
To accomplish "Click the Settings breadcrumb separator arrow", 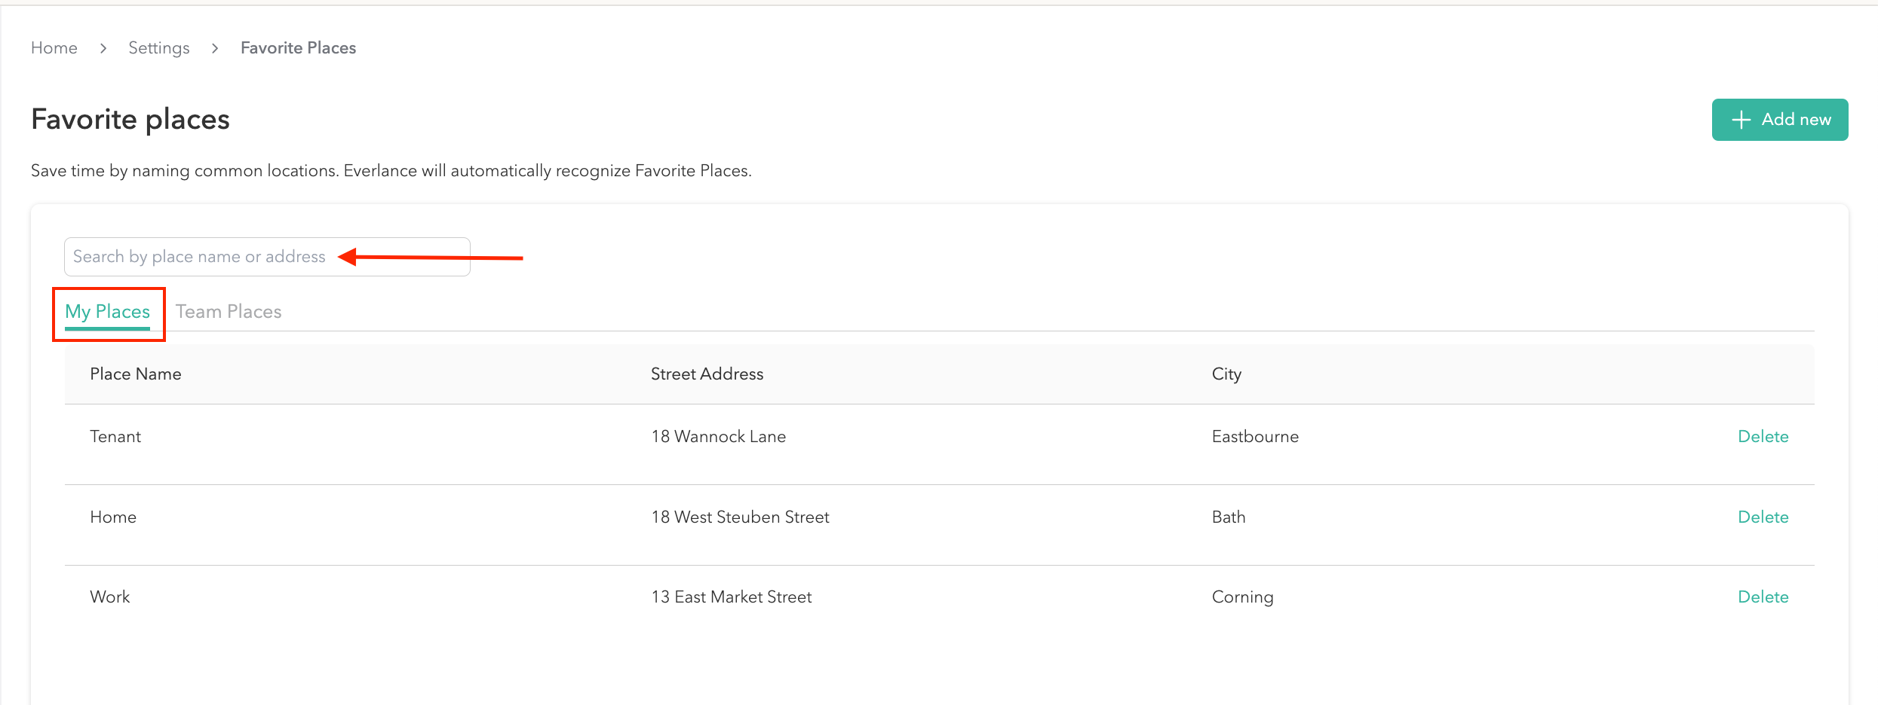I will pyautogui.click(x=215, y=47).
